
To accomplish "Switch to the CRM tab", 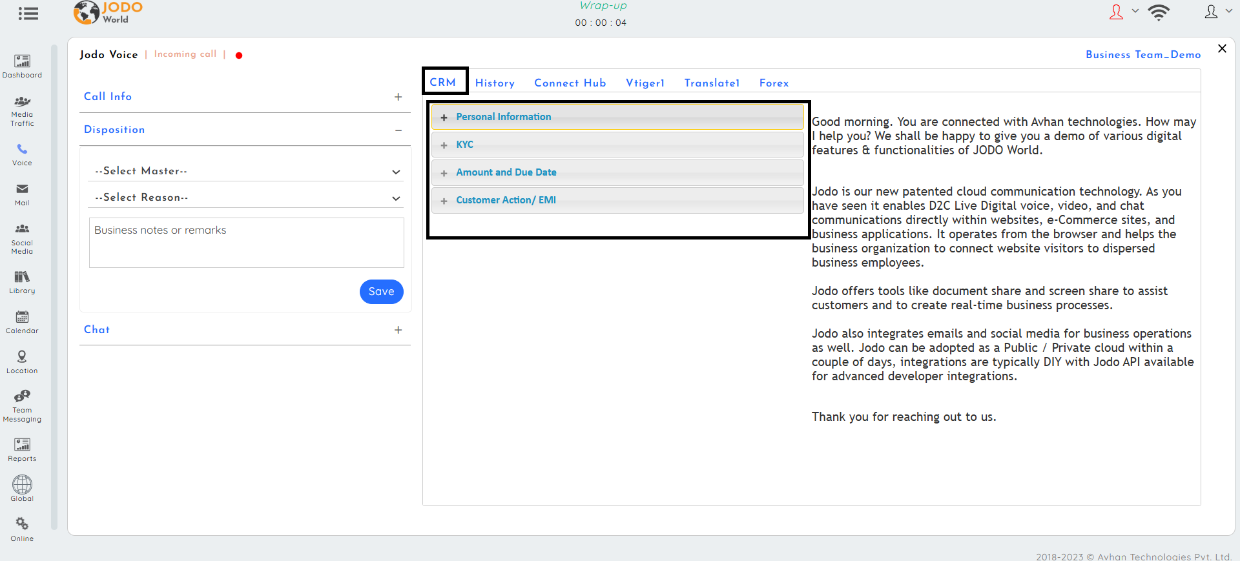I will click(443, 82).
